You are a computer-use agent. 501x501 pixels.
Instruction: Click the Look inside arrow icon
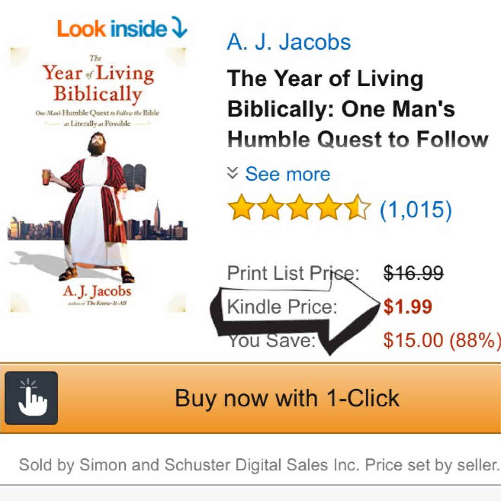click(179, 27)
